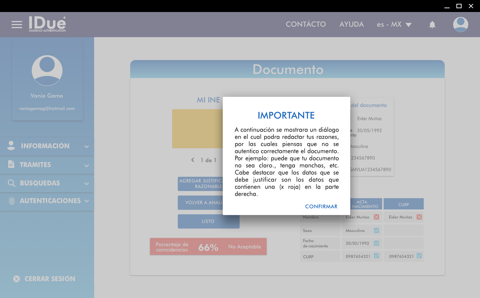Open the Contácto menu item
The height and width of the screenshot is (298, 480).
pos(306,24)
